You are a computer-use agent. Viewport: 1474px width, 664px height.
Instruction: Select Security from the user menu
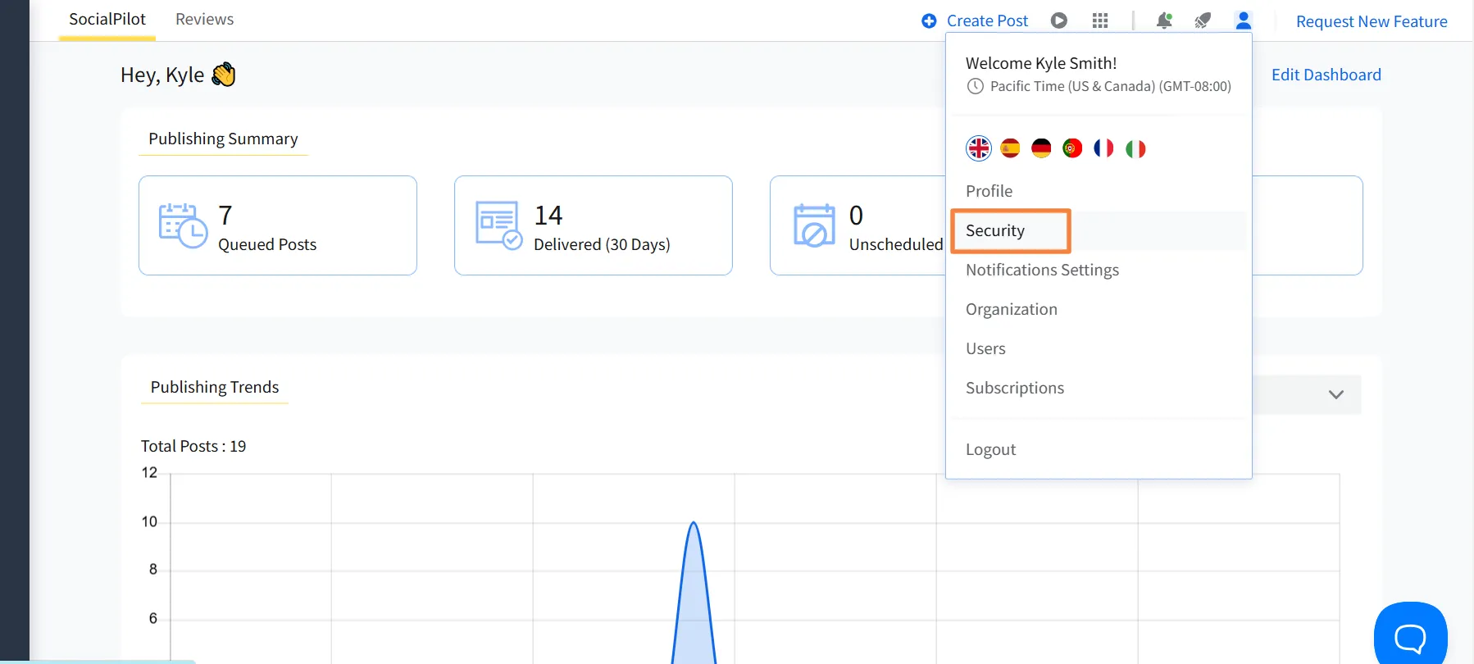pos(995,230)
